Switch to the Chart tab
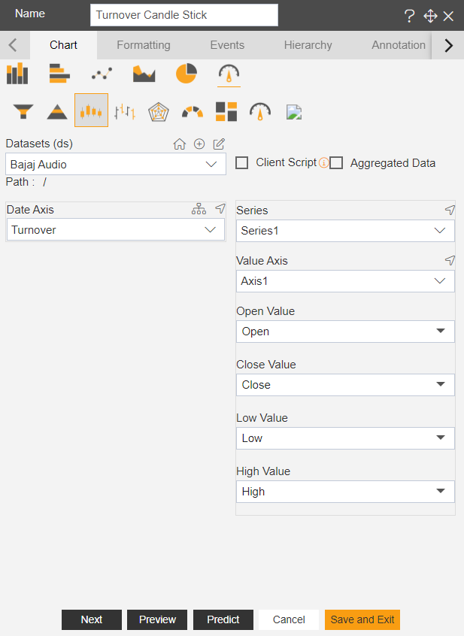Image resolution: width=464 pixels, height=636 pixels. coord(63,45)
